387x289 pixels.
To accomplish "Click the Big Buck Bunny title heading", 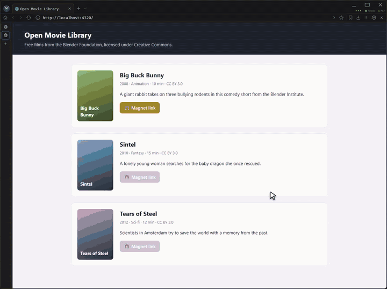I will point(142,75).
